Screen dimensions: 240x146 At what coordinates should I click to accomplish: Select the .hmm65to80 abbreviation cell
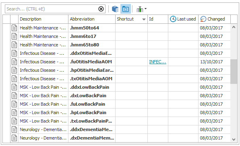click(x=92, y=45)
